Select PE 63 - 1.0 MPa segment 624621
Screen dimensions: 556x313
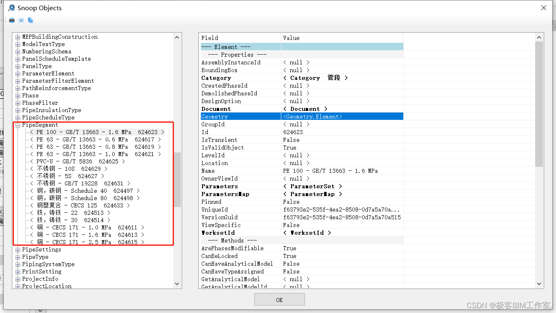point(96,154)
